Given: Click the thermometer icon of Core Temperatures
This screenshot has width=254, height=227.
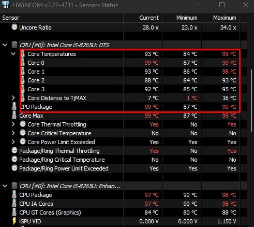Looking at the screenshot, I should [x=23, y=54].
